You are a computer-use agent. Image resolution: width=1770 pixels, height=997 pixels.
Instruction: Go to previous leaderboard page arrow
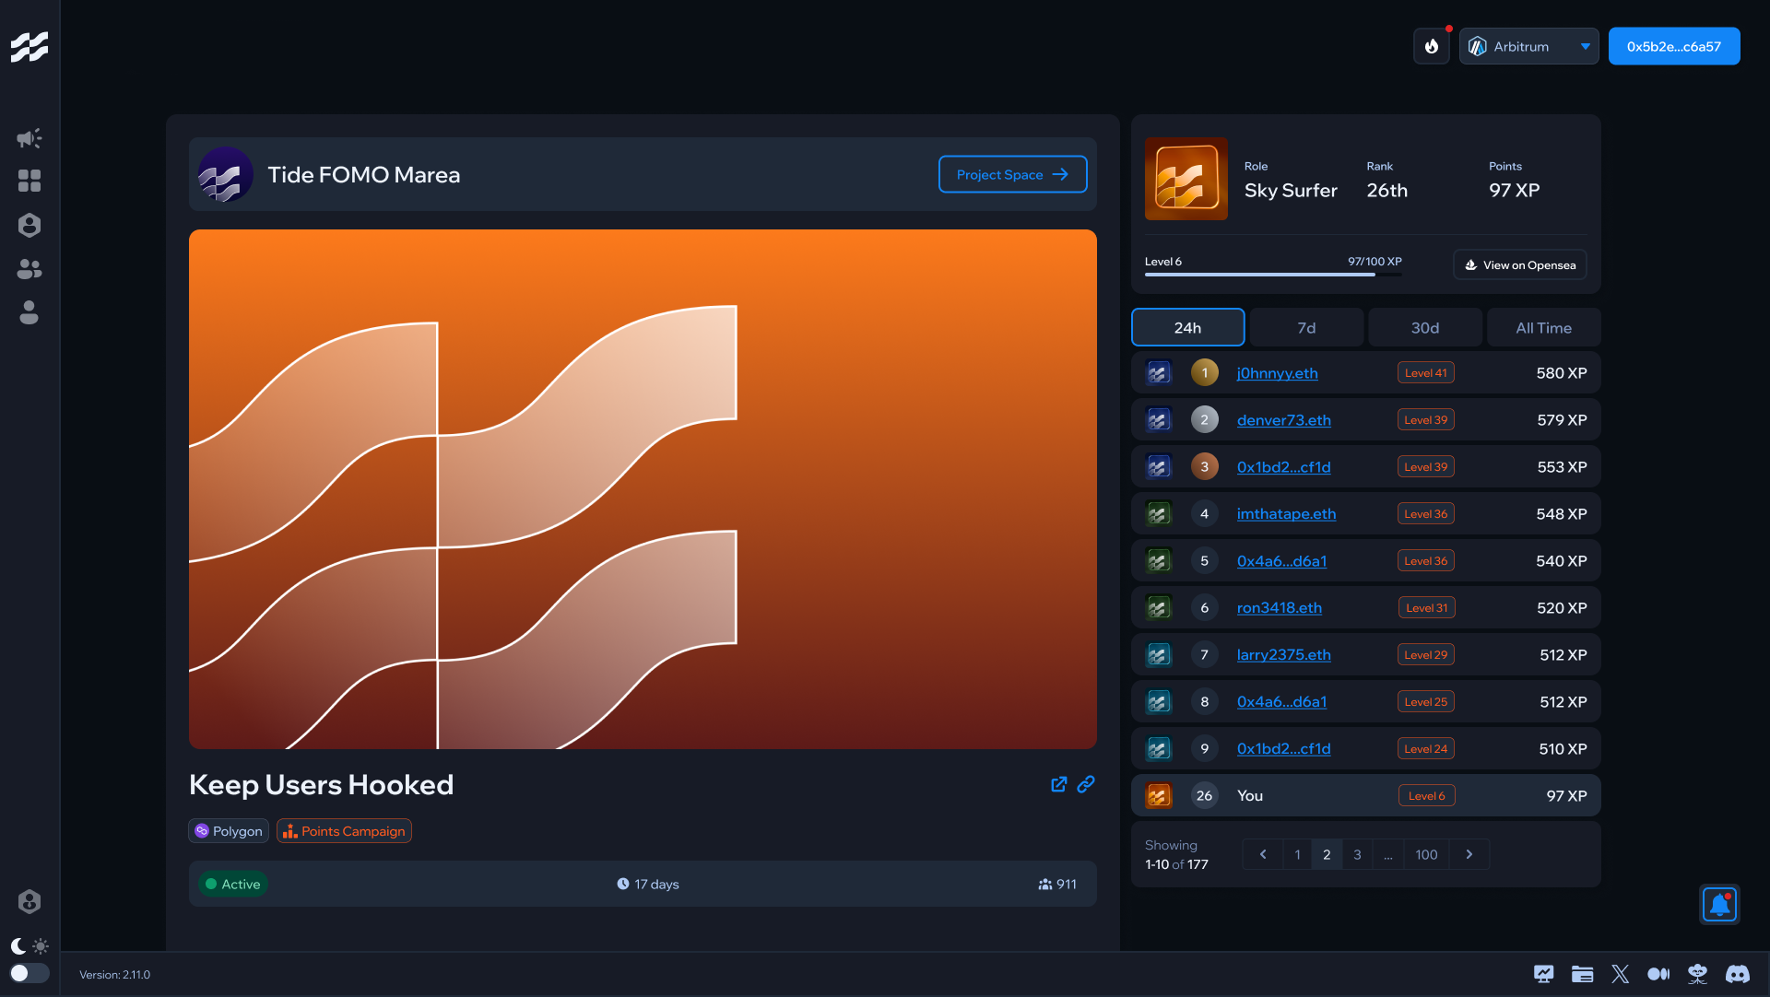pyautogui.click(x=1263, y=854)
